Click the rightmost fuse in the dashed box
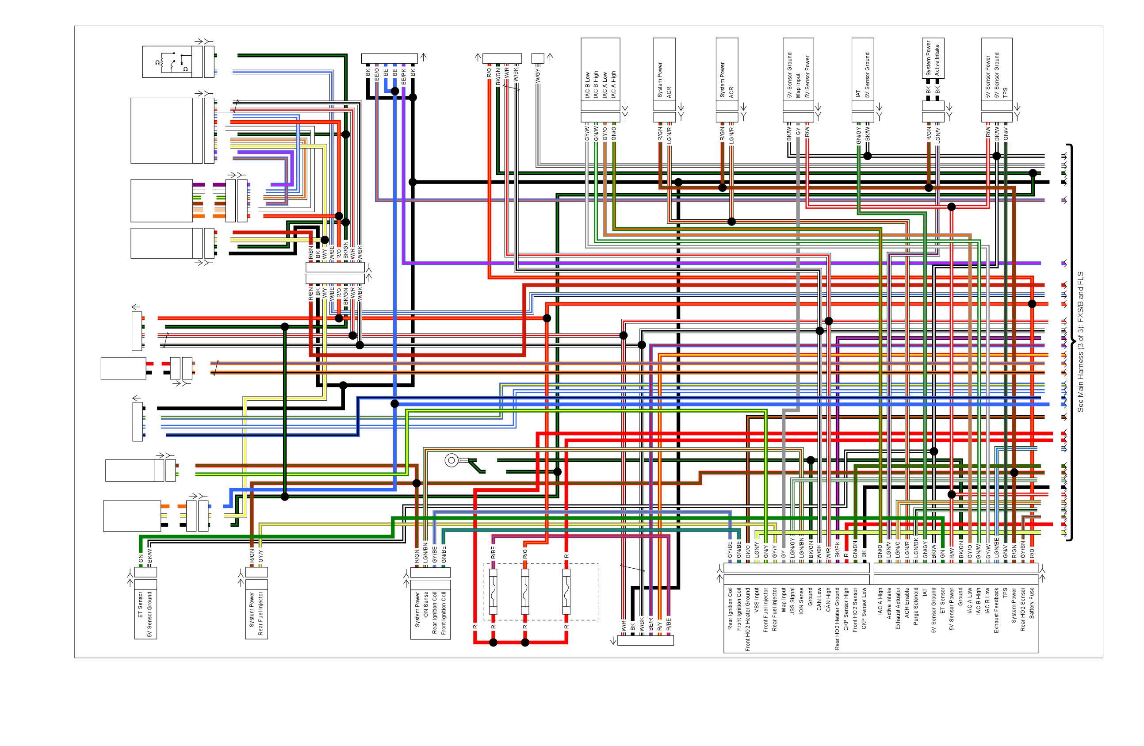This screenshot has height=746, width=1144. (x=566, y=592)
